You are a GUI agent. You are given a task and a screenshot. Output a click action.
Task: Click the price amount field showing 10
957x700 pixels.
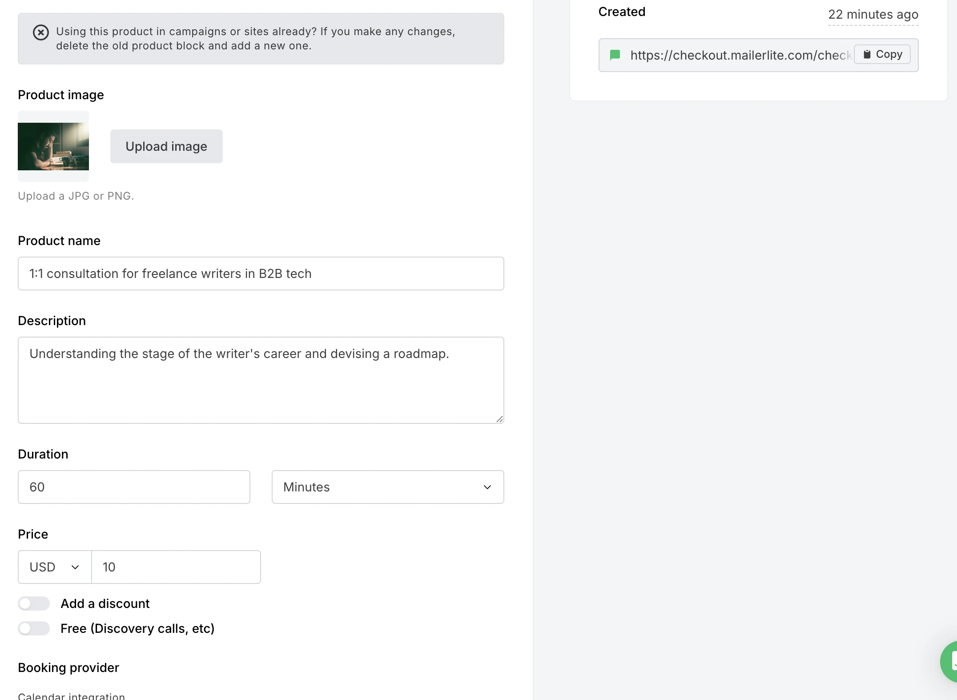[x=176, y=567]
